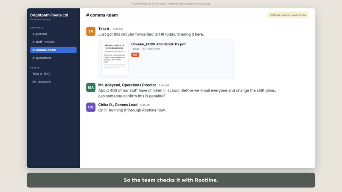The image size is (342, 192).
Task: Click Mr. Adeyemi's green MA avatar
Action: click(x=91, y=87)
